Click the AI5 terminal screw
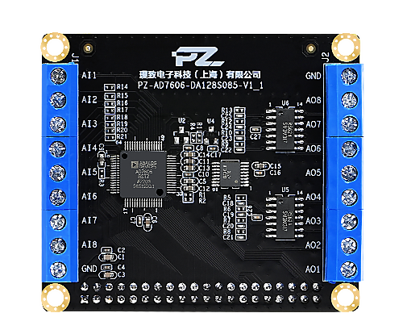The height and width of the screenshot is (313, 403). pyautogui.click(x=57, y=173)
